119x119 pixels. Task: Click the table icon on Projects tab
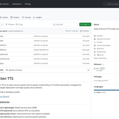(x=11, y=17)
